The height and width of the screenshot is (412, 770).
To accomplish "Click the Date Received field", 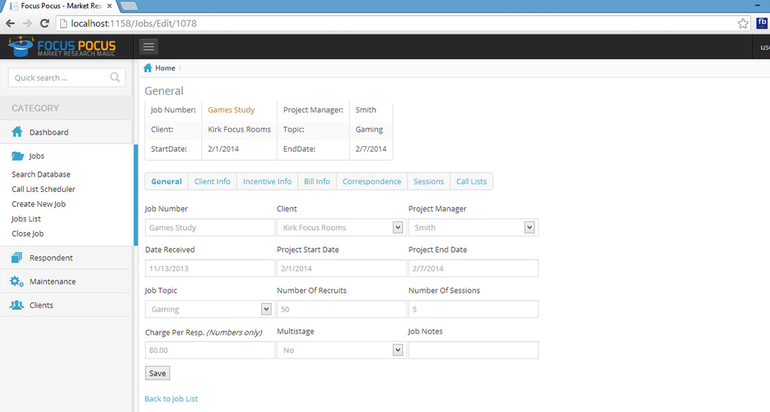I will [210, 268].
